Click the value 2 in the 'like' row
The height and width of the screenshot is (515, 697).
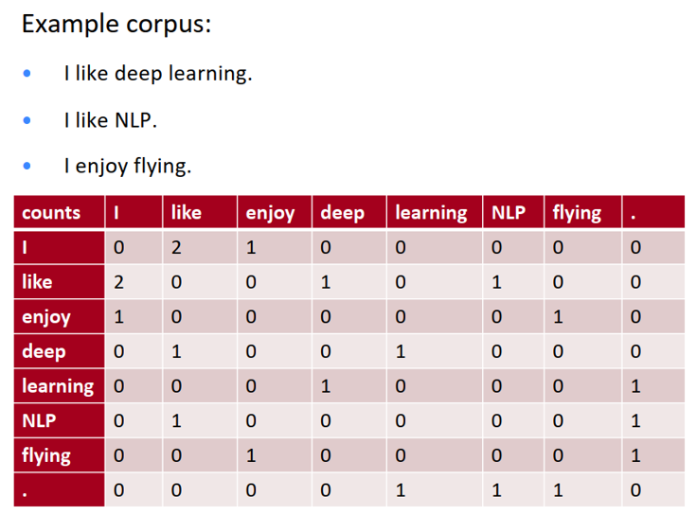(x=118, y=282)
